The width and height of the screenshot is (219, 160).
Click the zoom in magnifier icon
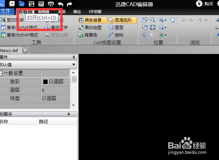coord(161,20)
